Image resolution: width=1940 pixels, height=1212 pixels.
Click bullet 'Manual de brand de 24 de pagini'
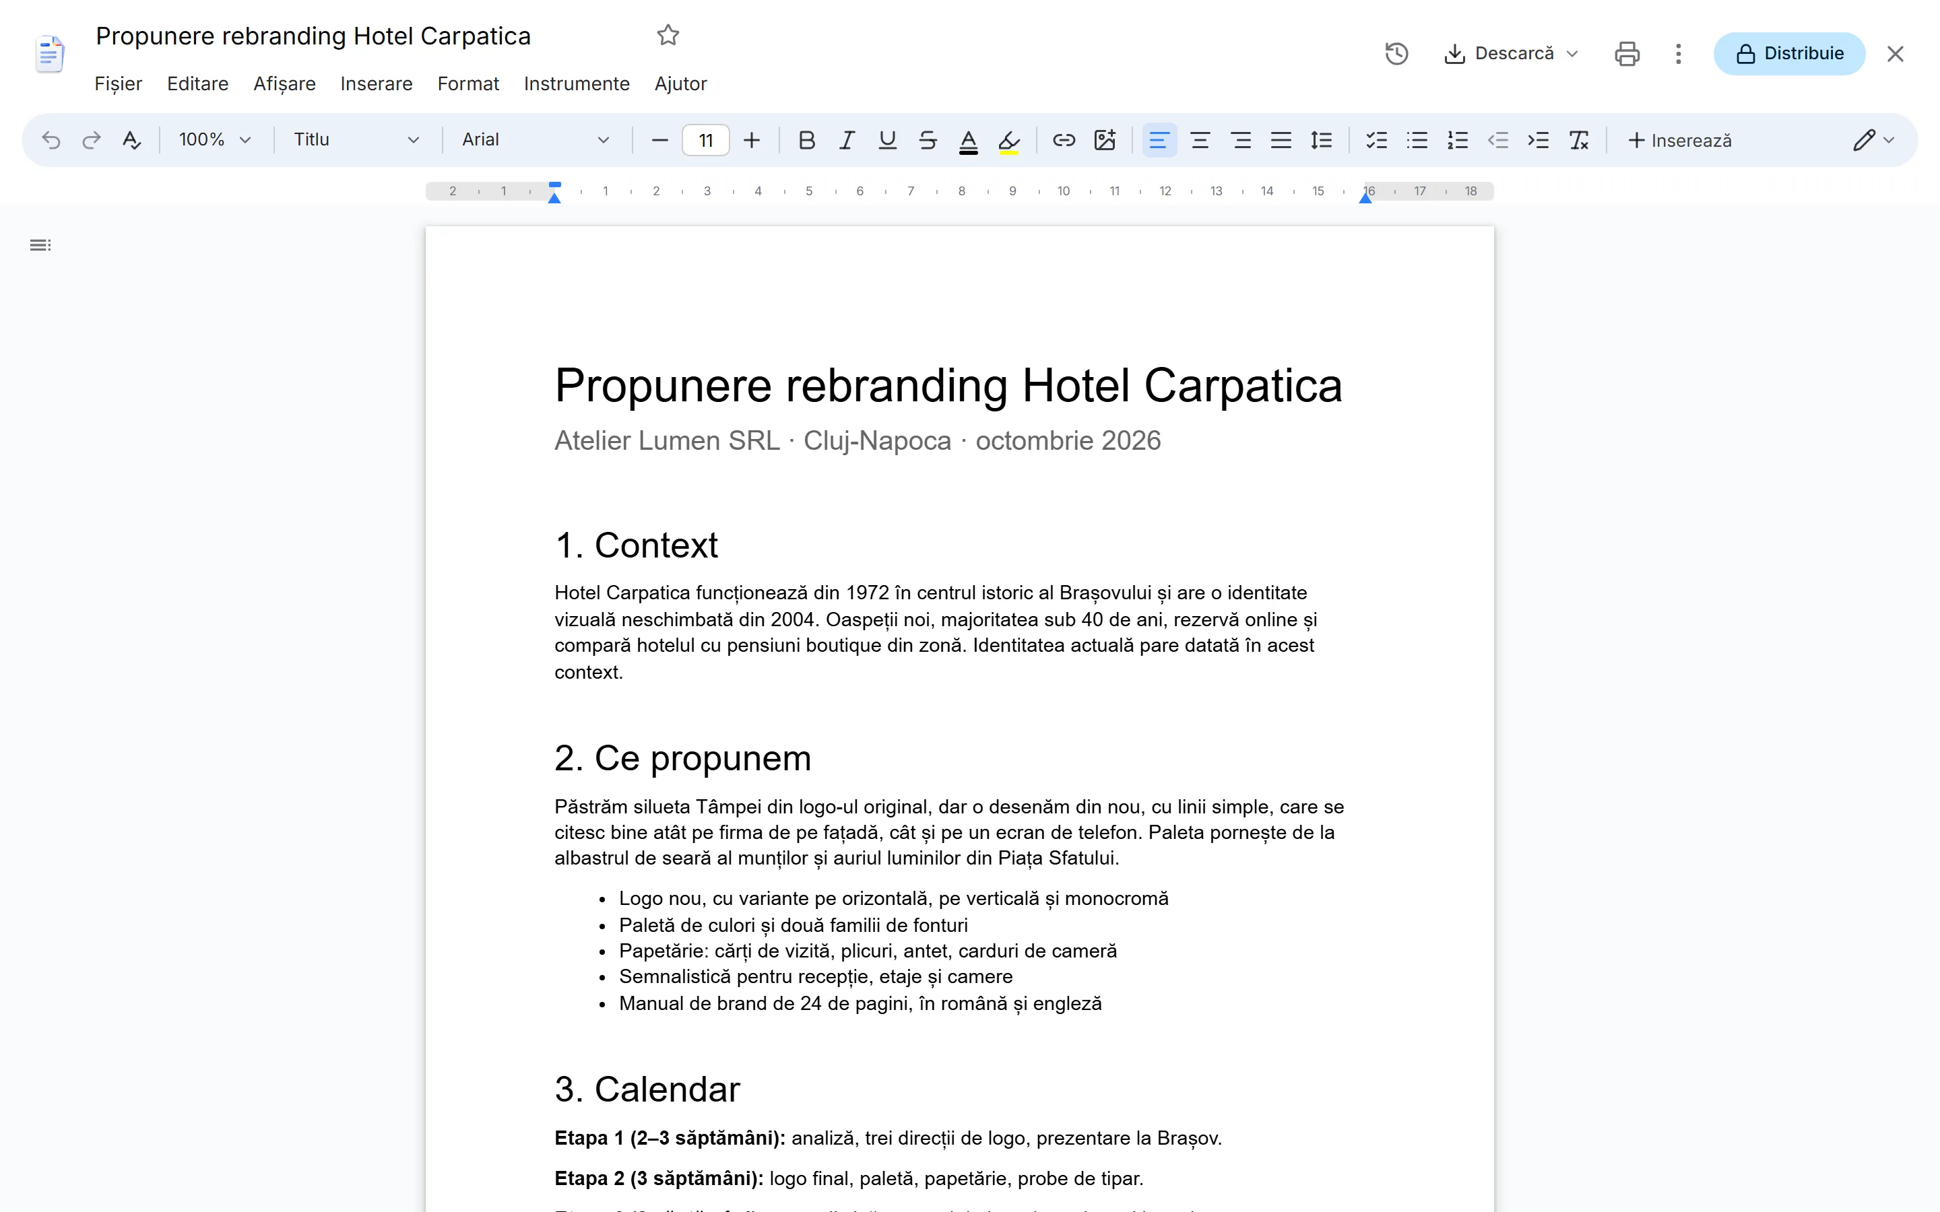point(860,1003)
